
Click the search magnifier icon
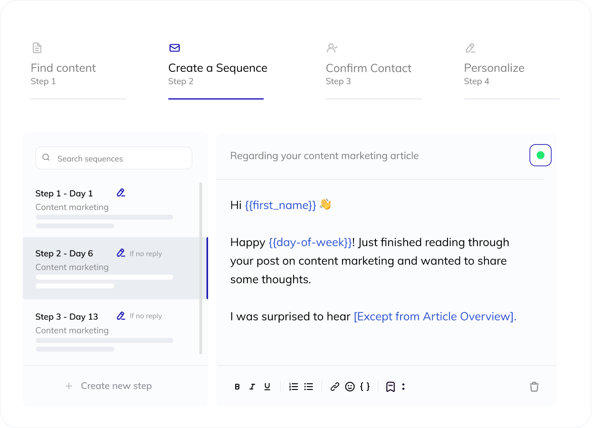click(x=46, y=157)
